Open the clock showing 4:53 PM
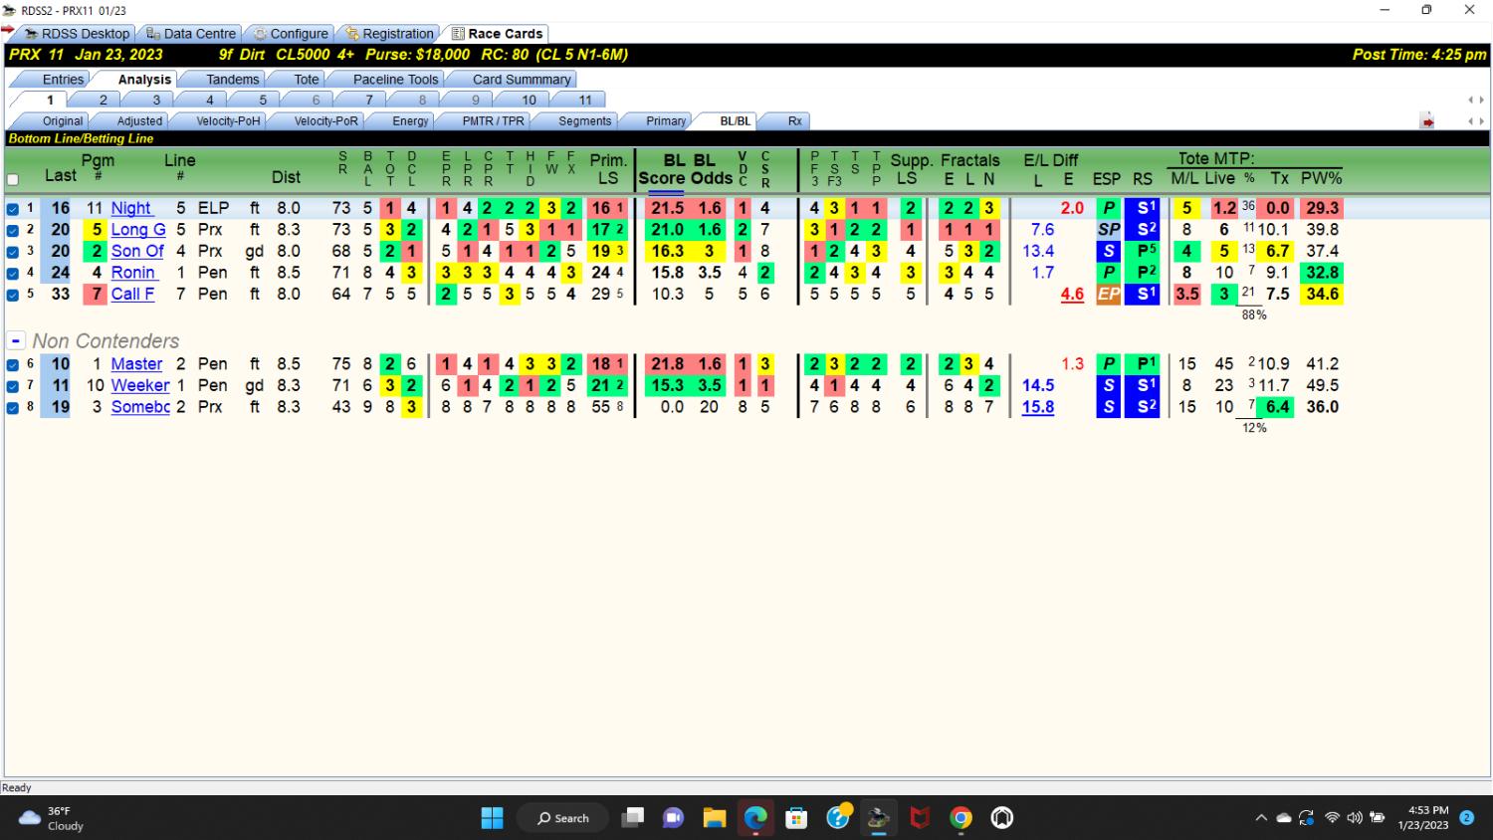Image resolution: width=1493 pixels, height=840 pixels. [1423, 817]
